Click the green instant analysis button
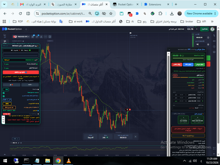 pyautogui.click(x=200, y=64)
